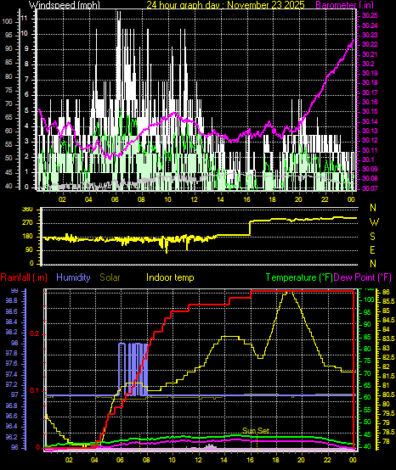
Task: Click the 12 hour mark on top graph axis
Action: click(x=195, y=199)
